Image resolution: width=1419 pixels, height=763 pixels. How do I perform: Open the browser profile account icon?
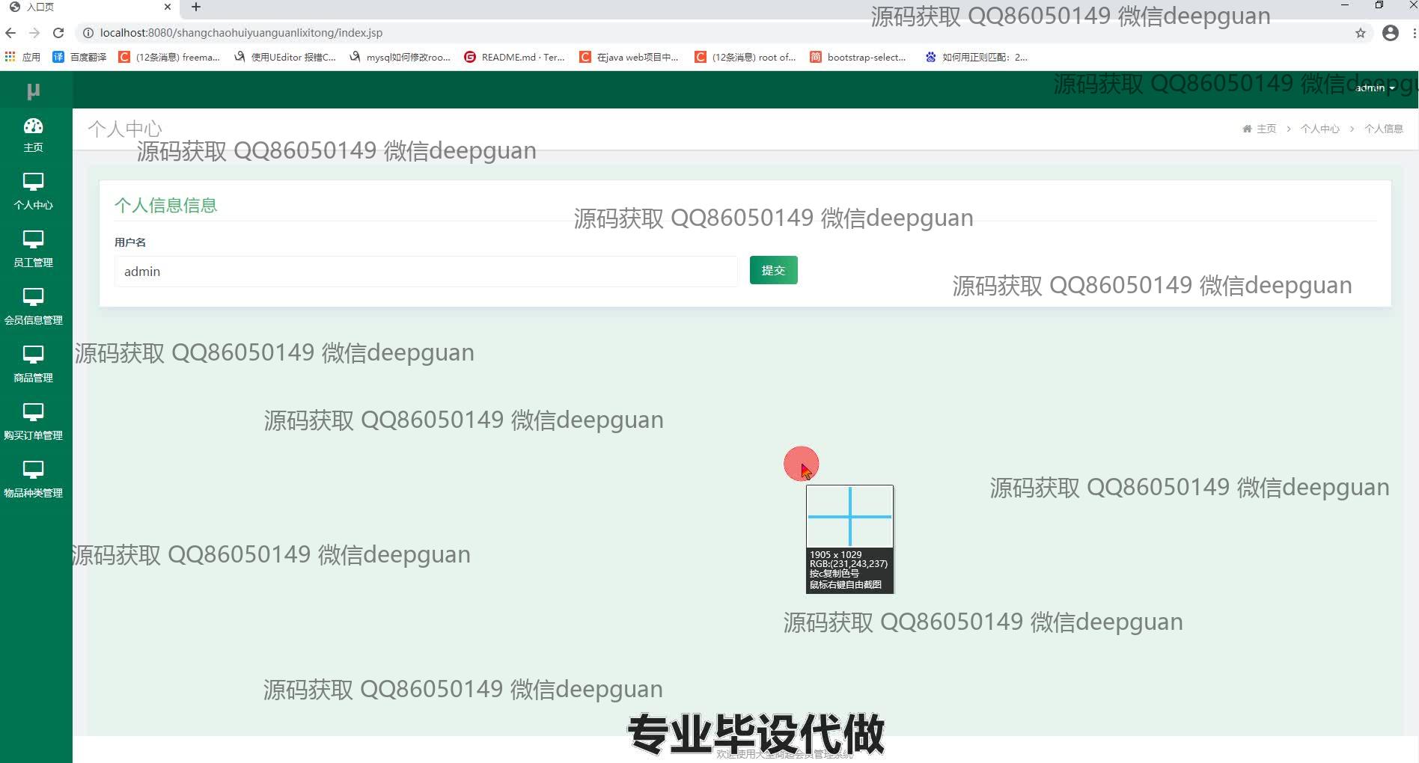click(1391, 33)
